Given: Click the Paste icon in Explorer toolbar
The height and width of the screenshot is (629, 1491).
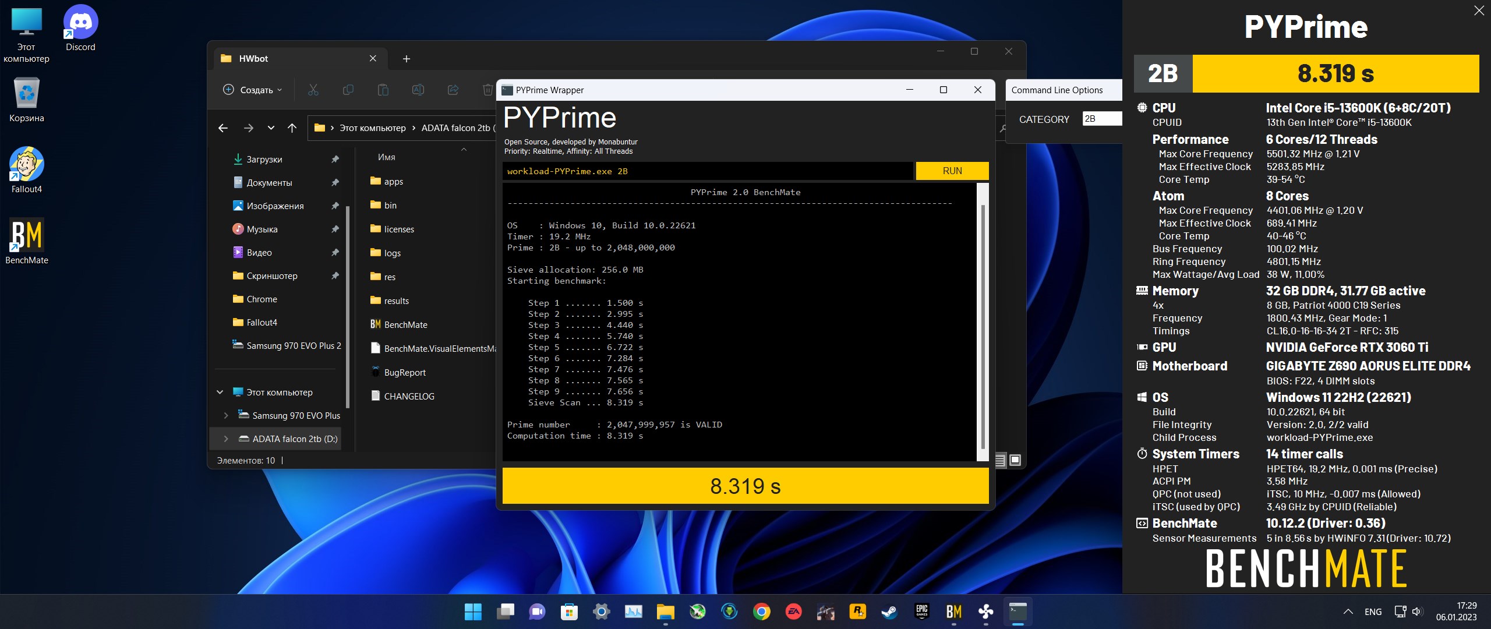Looking at the screenshot, I should (x=383, y=90).
